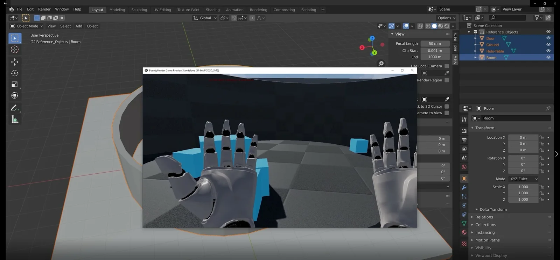560x260 pixels.
Task: Select the Scale tool
Action: click(15, 84)
